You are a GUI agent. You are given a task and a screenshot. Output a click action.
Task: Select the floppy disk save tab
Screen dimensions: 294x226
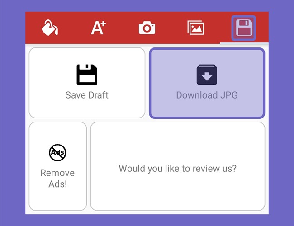pos(243,28)
